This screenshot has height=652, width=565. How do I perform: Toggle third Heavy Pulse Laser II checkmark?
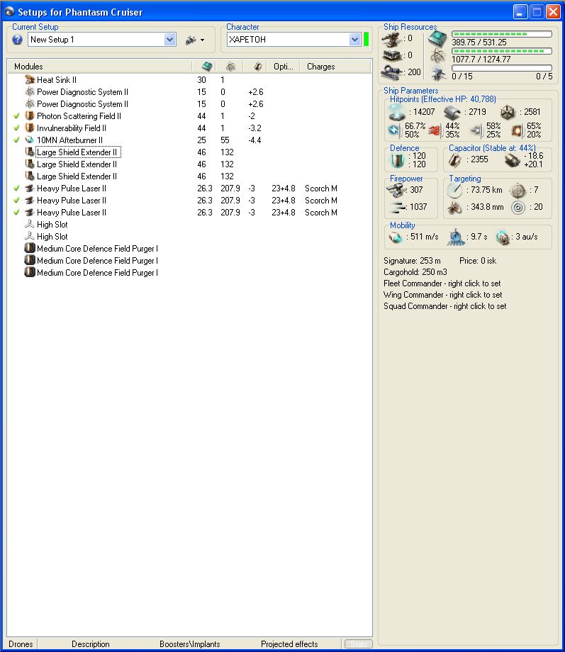[16, 213]
